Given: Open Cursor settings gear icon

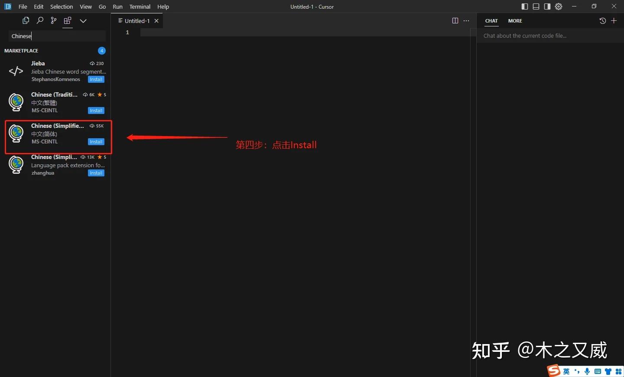Looking at the screenshot, I should pyautogui.click(x=559, y=6).
